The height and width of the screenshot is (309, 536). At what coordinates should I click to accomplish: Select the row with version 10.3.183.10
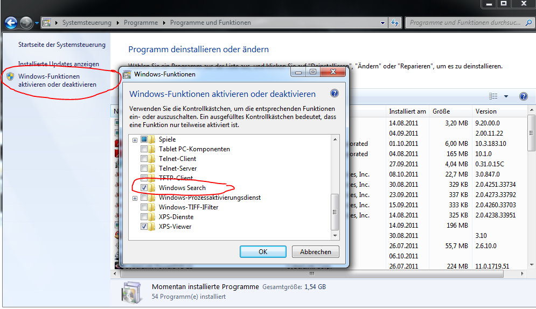[x=491, y=143]
